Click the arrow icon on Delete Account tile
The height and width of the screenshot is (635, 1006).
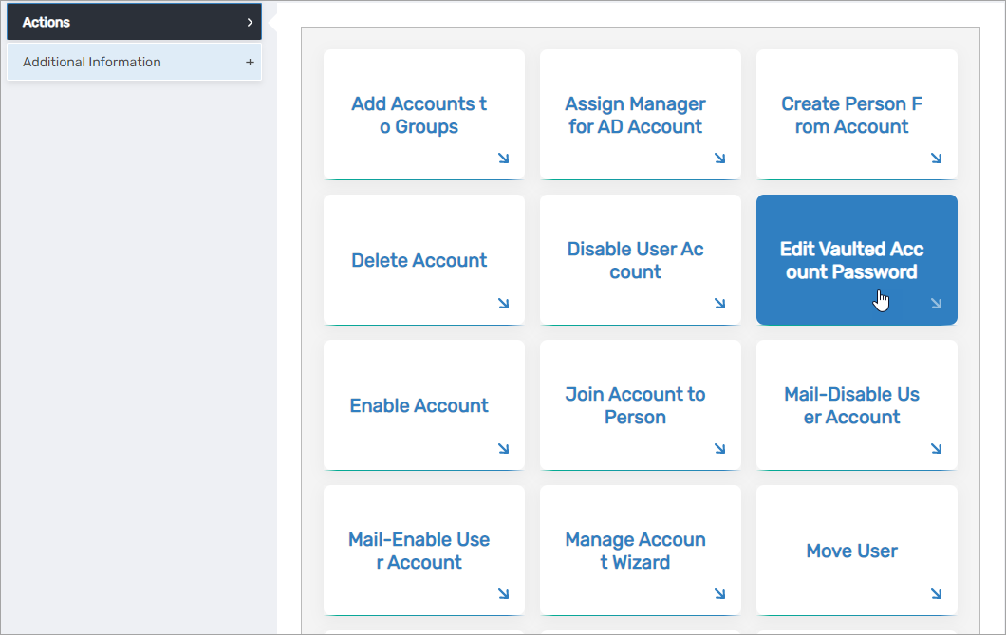point(504,305)
